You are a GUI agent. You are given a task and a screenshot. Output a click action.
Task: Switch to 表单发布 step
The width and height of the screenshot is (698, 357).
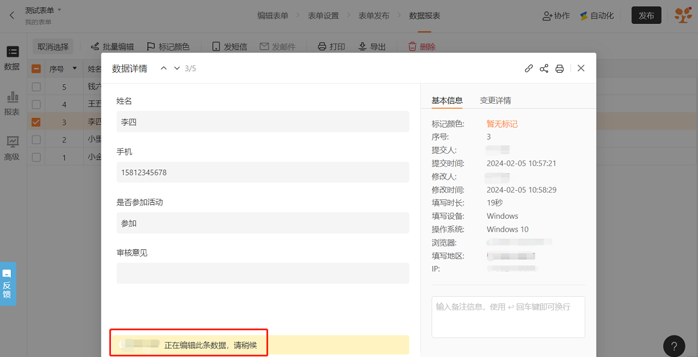[374, 15]
